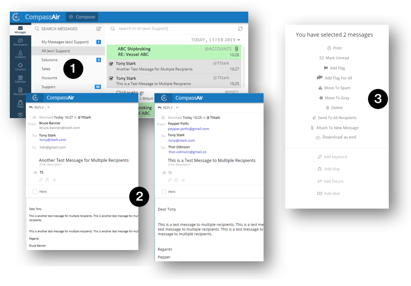This screenshot has height=286, width=411.
Task: Select Attach To New Message
Action: tap(334, 128)
